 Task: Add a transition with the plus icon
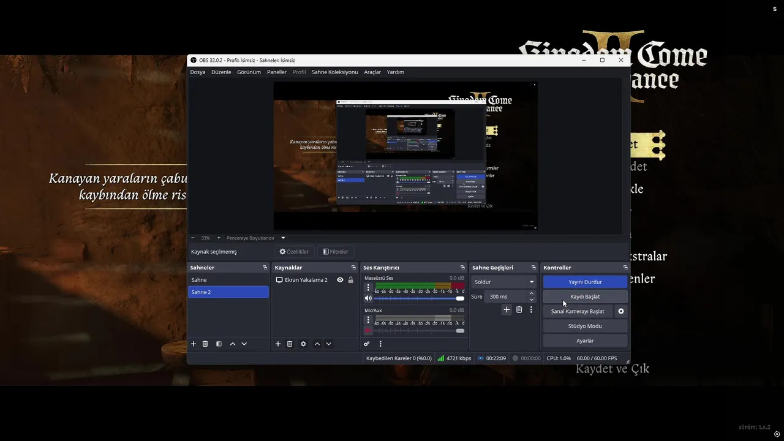point(507,310)
